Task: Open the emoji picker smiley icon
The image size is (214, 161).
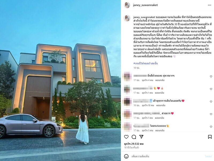Action: coord(126,156)
